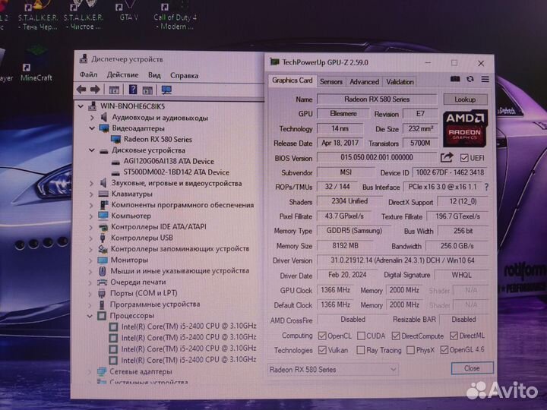Screen dimensions: 547x410
Task: Open the Справка menu
Action: [x=184, y=75]
